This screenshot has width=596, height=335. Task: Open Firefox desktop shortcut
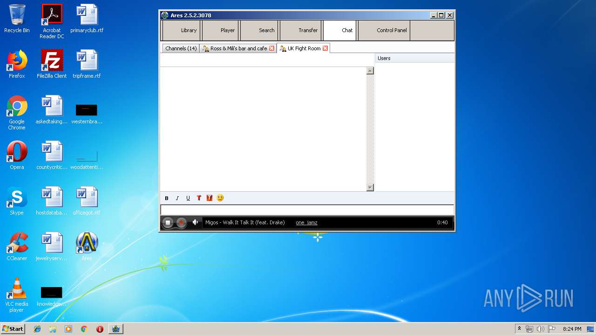(17, 64)
